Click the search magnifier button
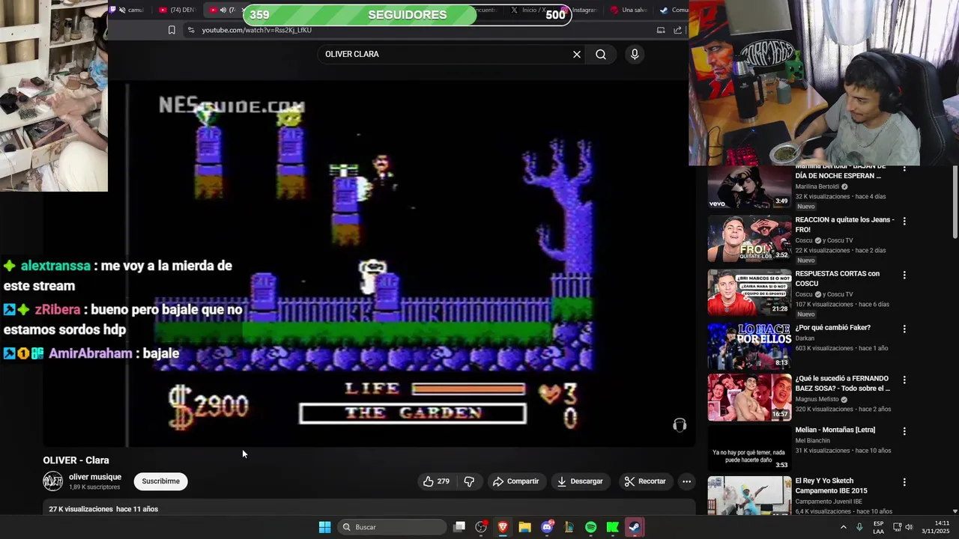959x539 pixels. 601,54
